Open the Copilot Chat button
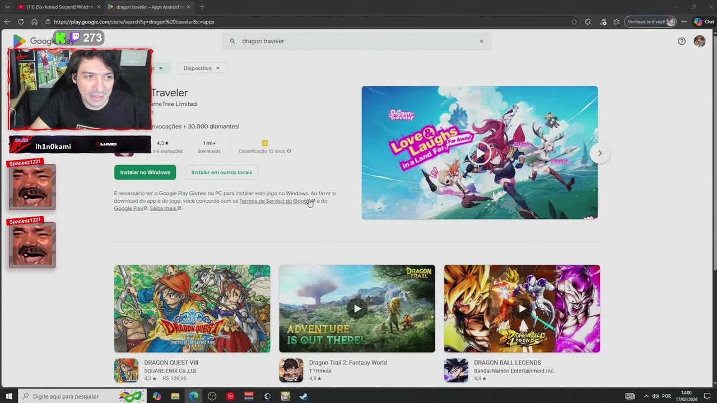The image size is (717, 403). coord(704,22)
